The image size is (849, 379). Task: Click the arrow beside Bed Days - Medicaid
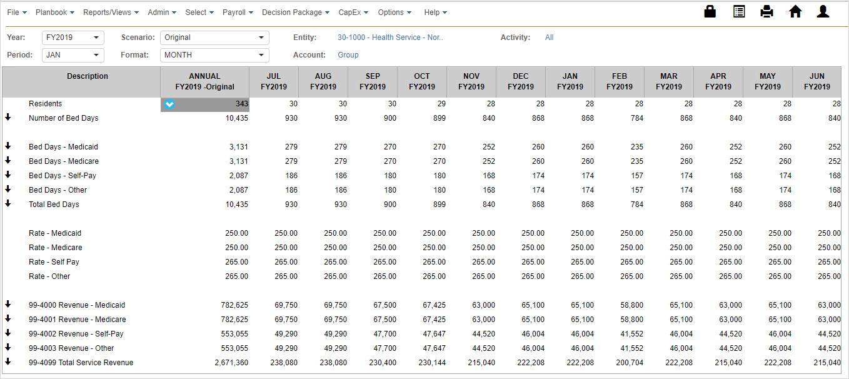[8, 146]
